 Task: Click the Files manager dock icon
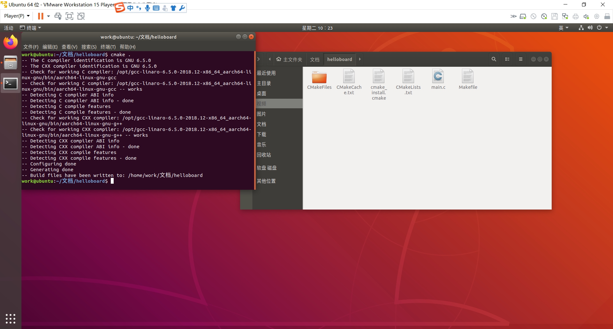tap(11, 63)
